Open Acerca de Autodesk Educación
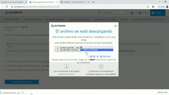169x95 pixels. 148,19
